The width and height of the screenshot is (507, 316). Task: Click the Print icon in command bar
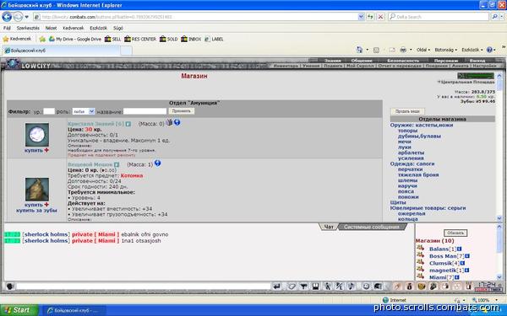(403, 50)
